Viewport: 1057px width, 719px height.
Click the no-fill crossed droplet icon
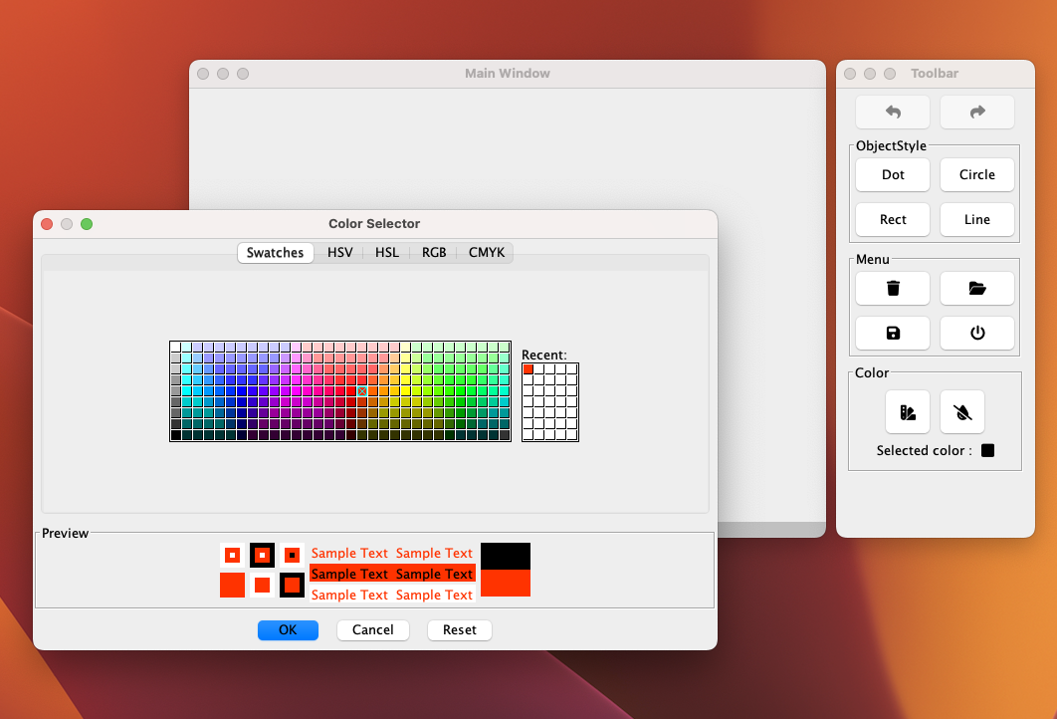click(962, 411)
